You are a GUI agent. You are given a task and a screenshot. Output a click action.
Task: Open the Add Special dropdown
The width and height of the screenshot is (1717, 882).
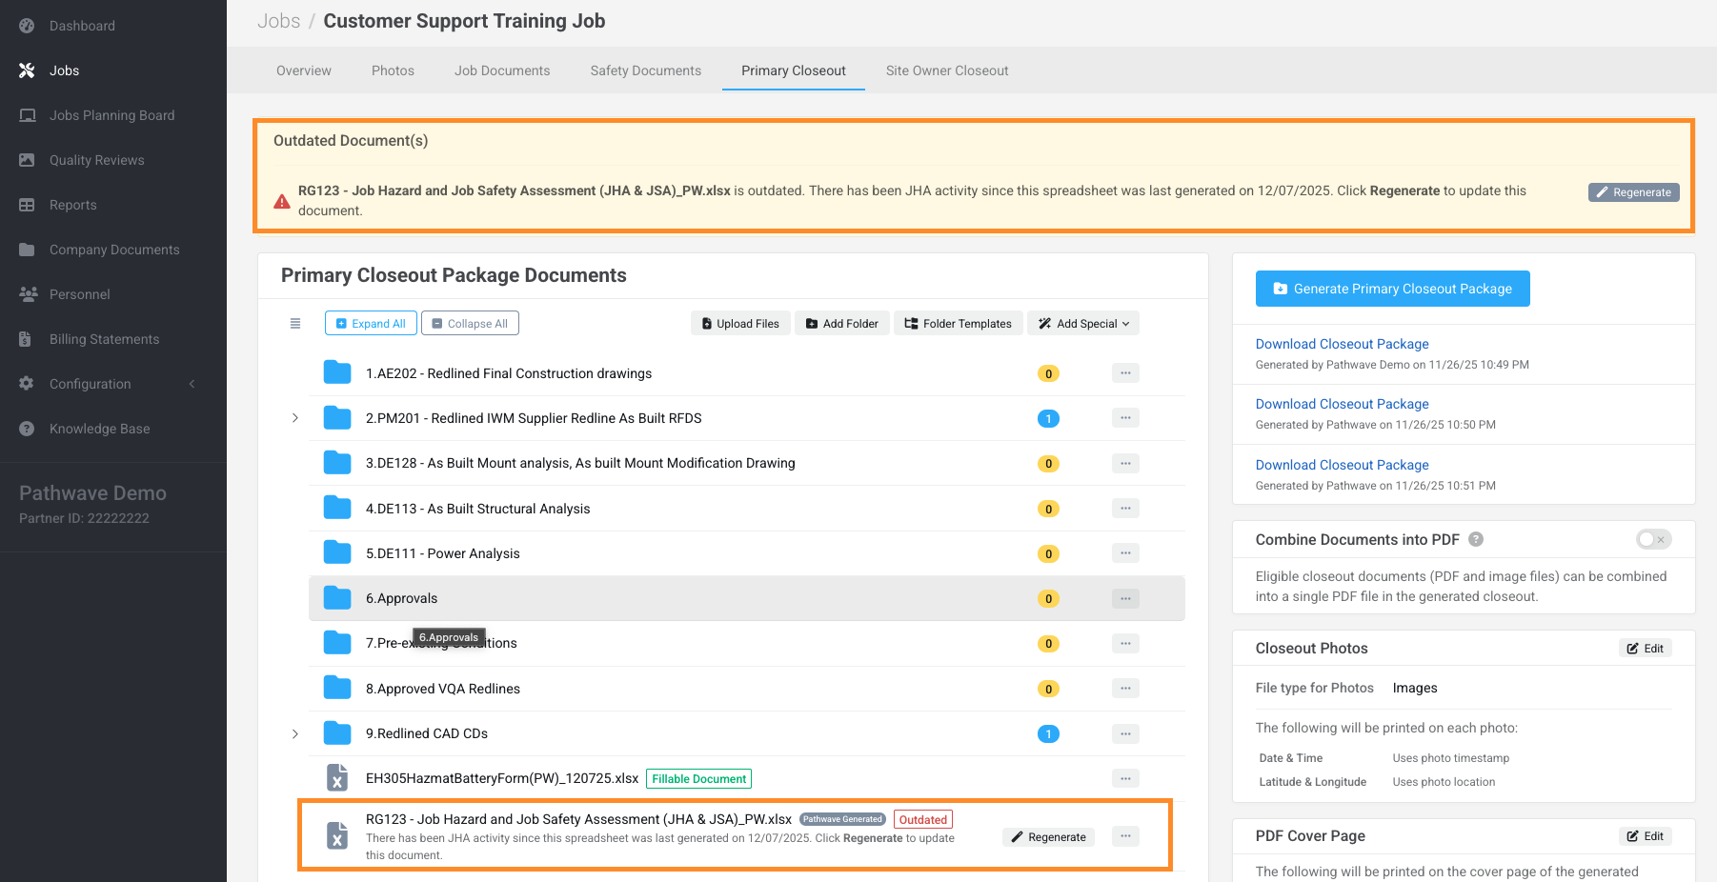[1083, 324]
